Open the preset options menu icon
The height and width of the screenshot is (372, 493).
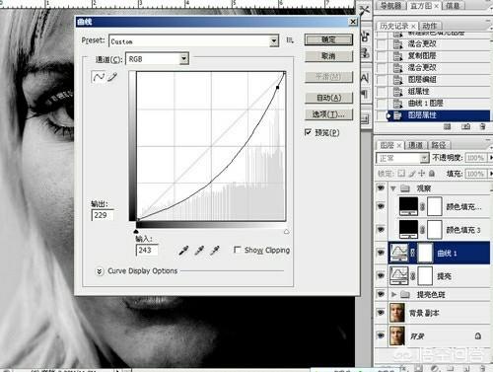[290, 40]
